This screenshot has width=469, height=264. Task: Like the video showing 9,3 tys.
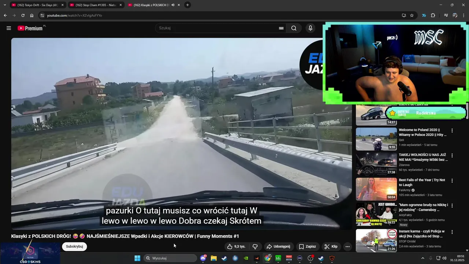click(236, 246)
